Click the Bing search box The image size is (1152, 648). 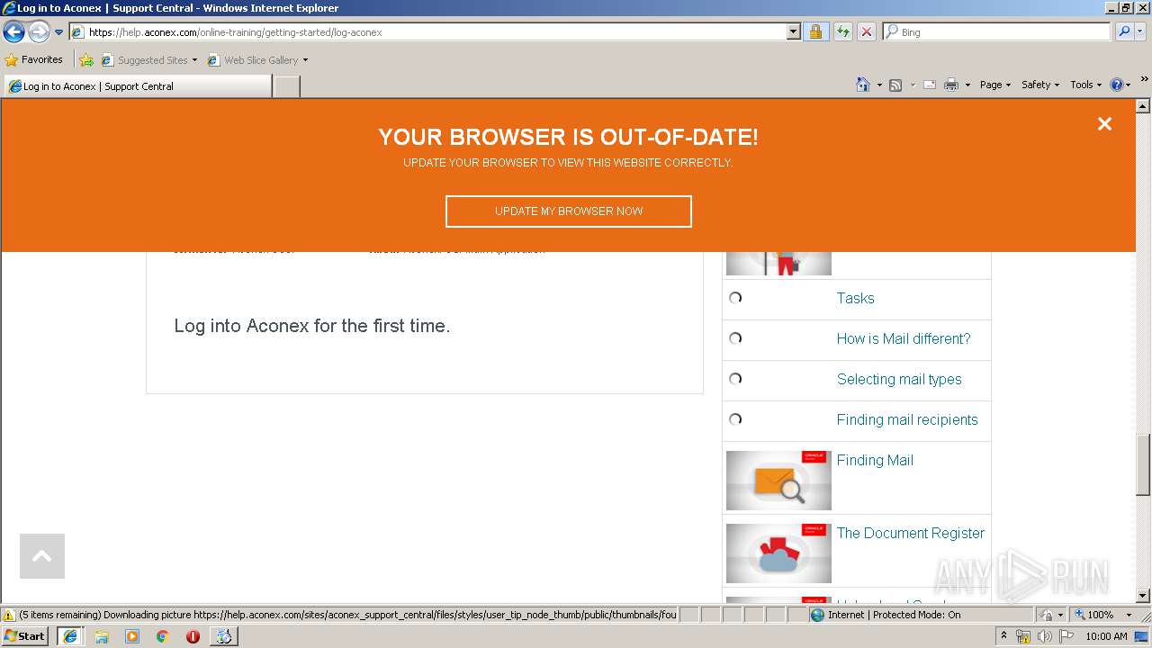pos(997,31)
